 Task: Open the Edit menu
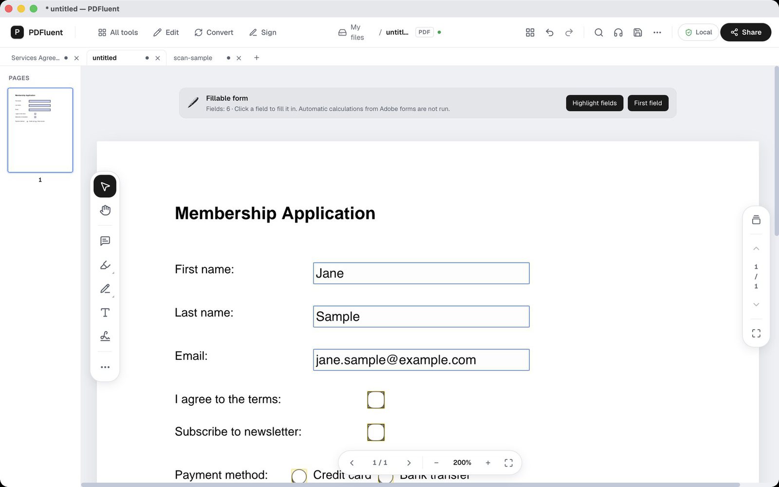point(166,32)
